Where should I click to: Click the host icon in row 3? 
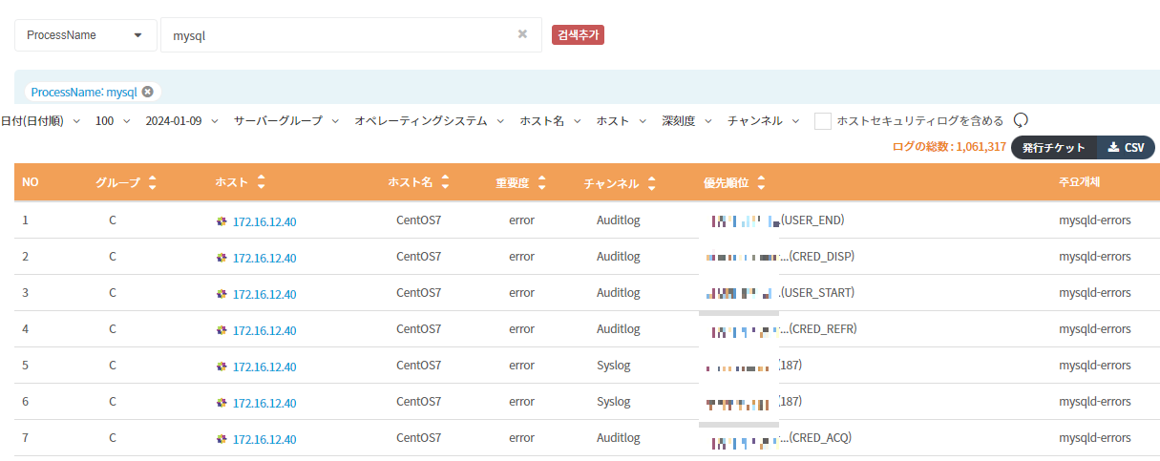pos(221,293)
